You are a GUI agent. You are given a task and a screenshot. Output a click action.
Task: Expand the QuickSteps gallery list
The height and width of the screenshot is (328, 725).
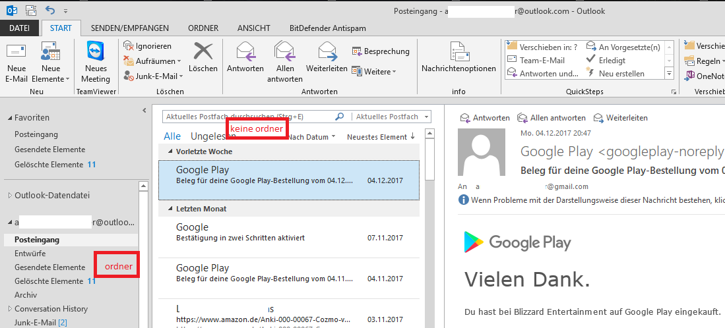669,73
